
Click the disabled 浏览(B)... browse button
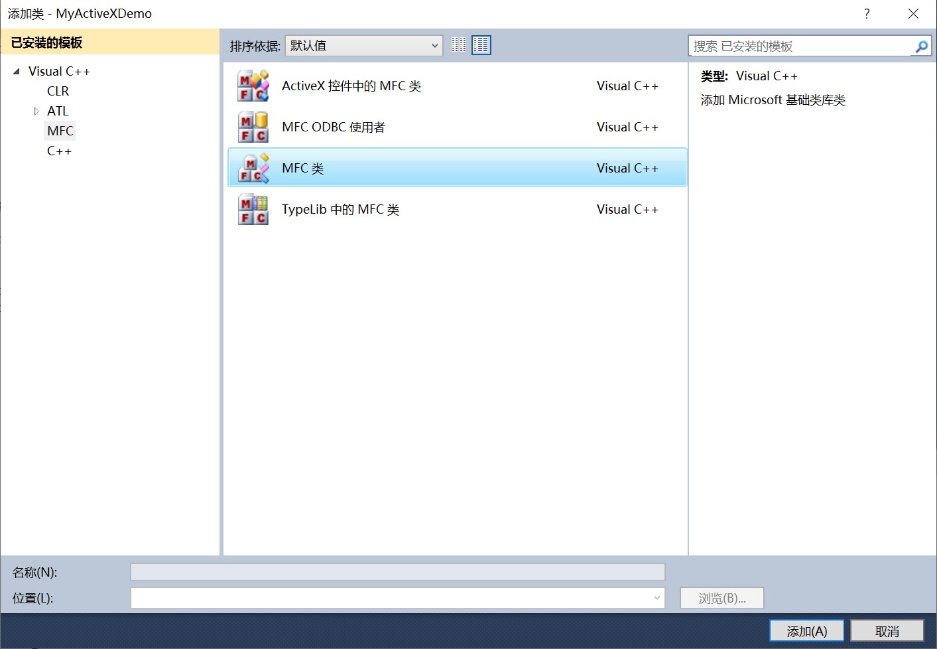click(x=722, y=598)
